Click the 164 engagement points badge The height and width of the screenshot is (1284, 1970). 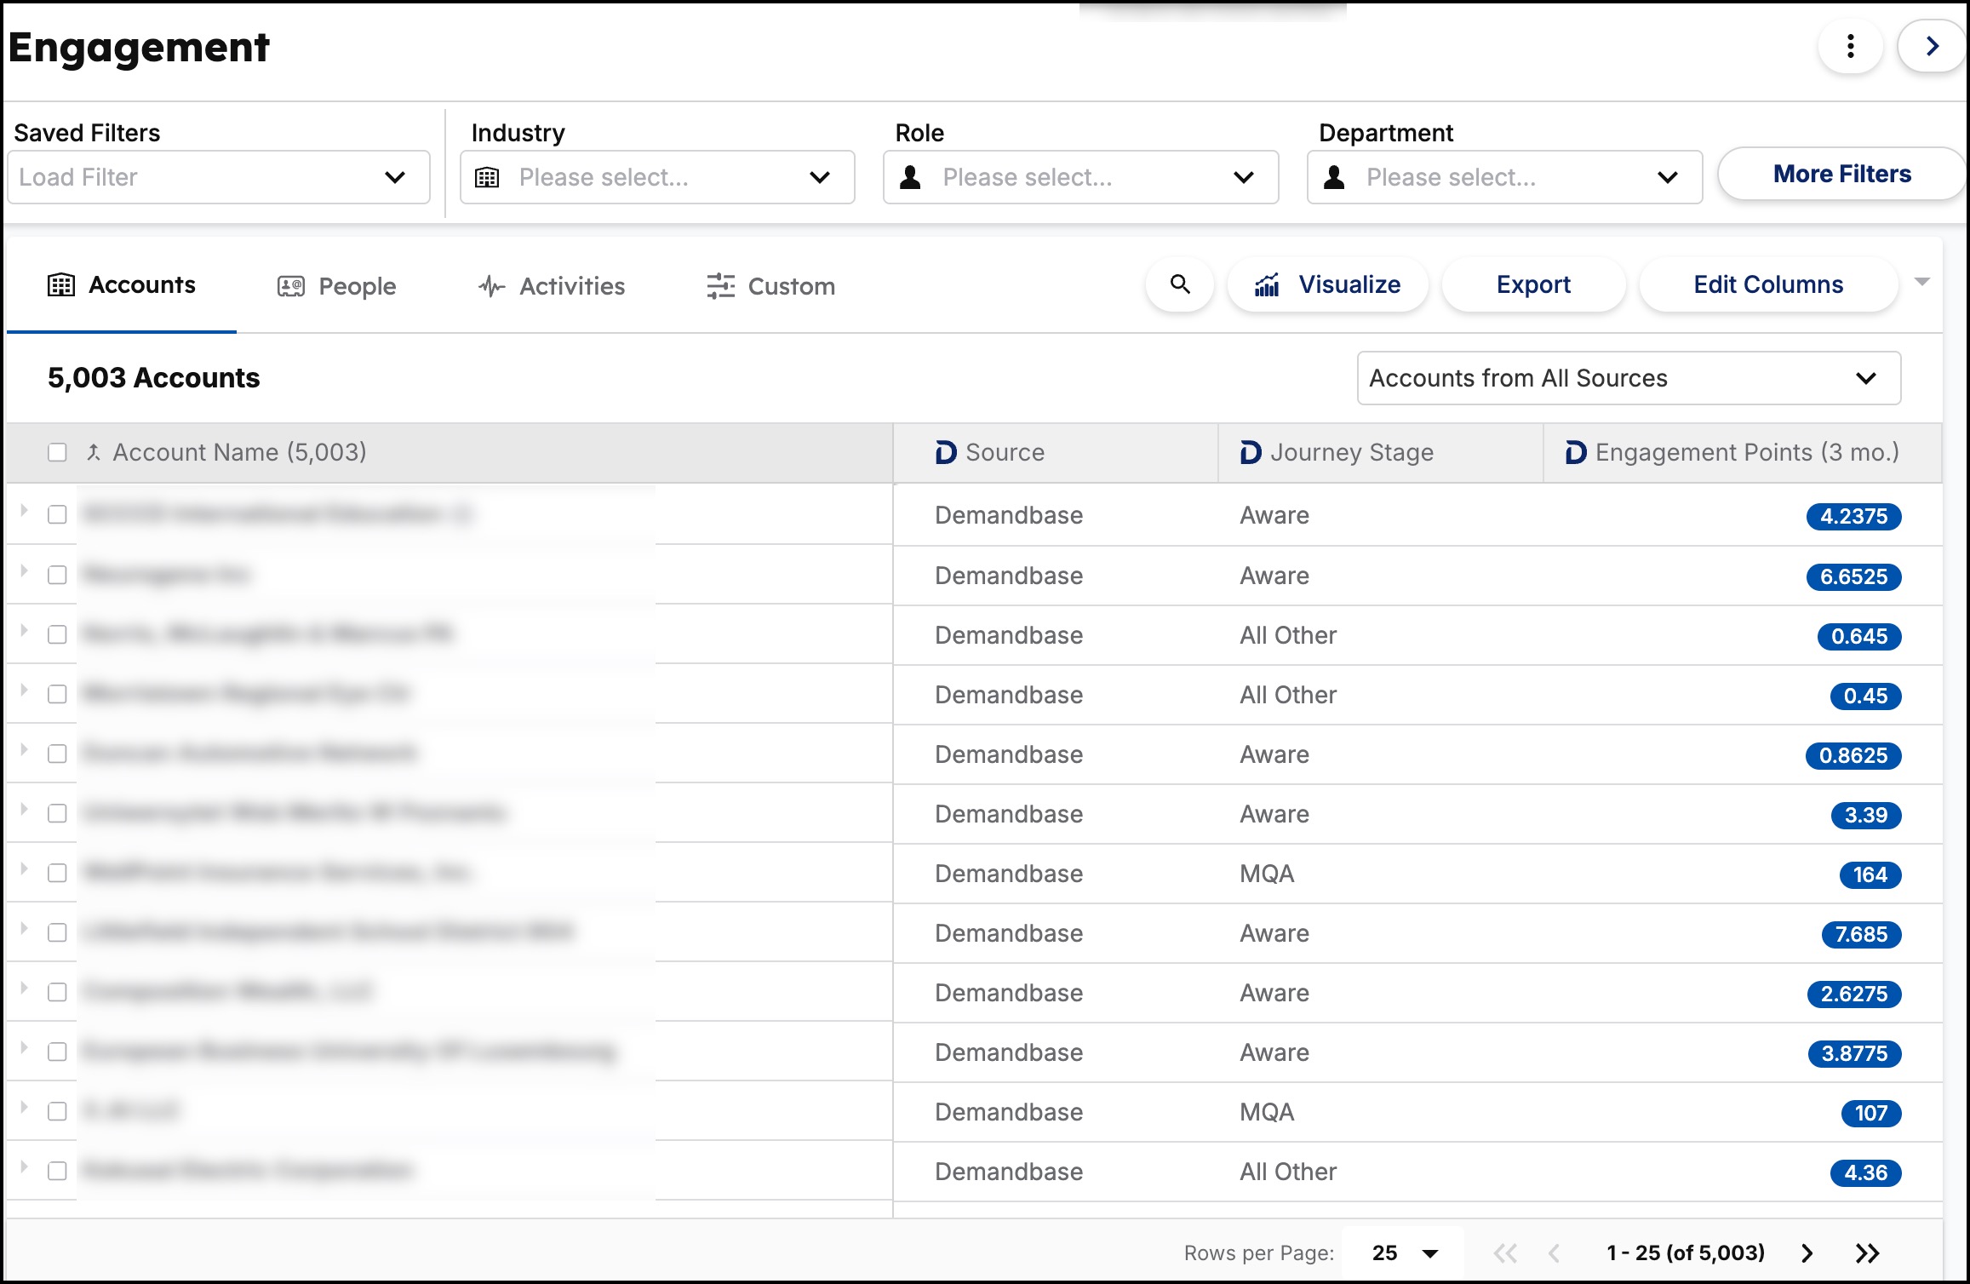1870,874
